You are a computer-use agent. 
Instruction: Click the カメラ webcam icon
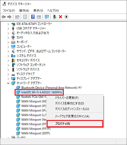[x=13, y=37]
